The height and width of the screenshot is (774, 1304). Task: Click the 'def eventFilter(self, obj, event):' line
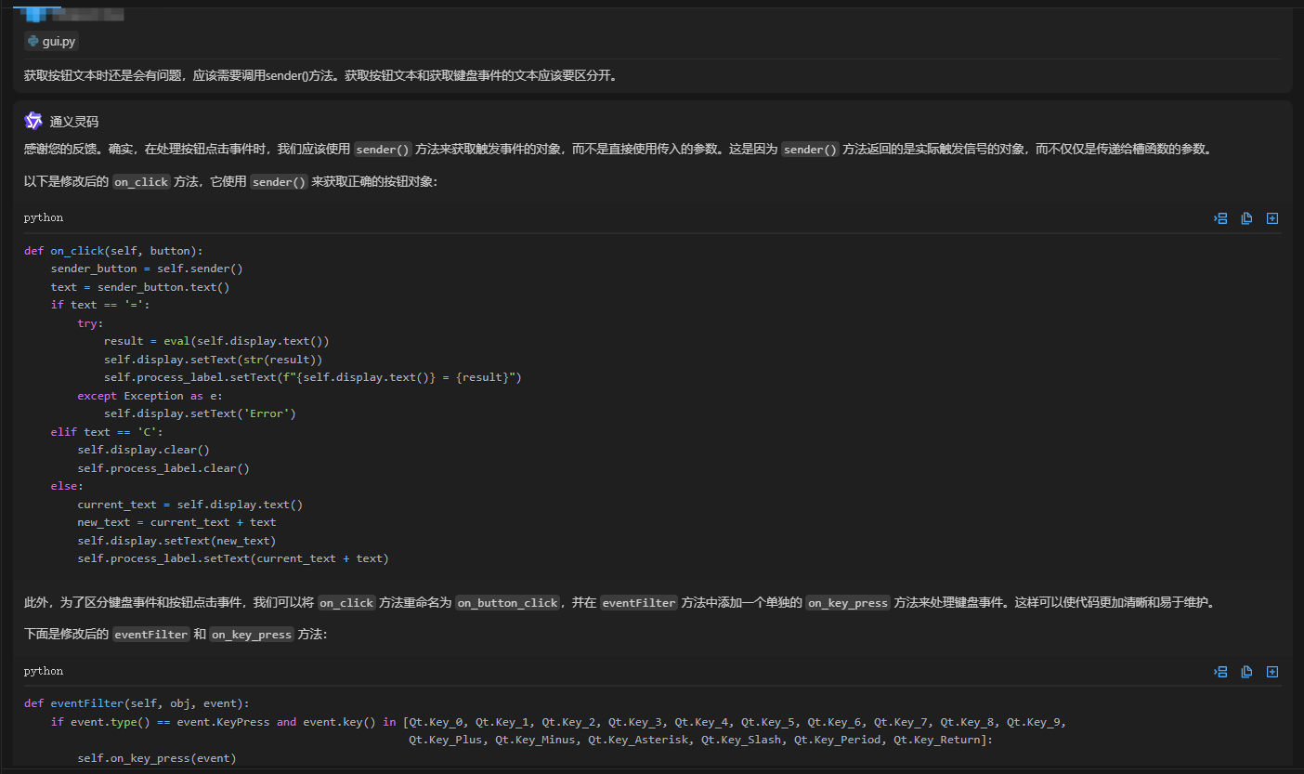tap(137, 704)
